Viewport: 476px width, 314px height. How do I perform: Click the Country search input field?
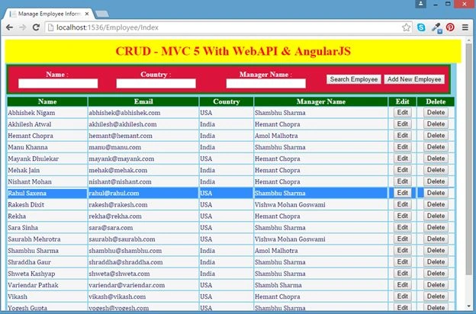[156, 83]
